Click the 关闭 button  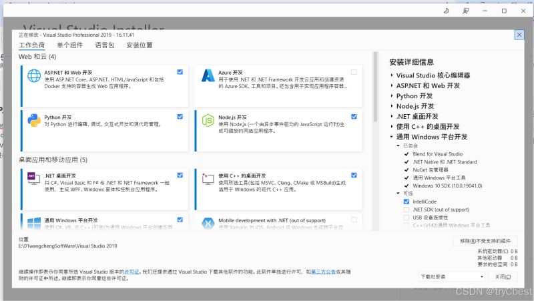[x=503, y=276]
